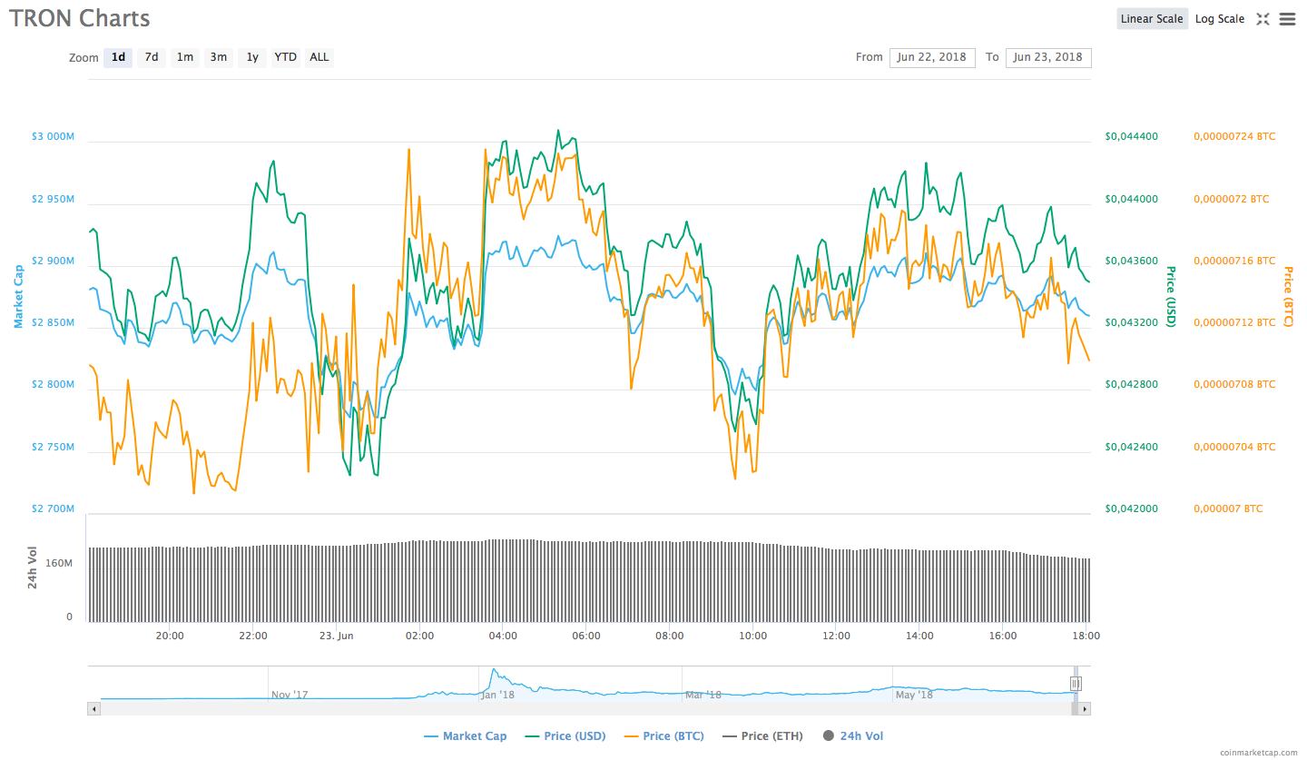Click the navigator scroll right arrow
This screenshot has width=1307, height=760.
click(x=1085, y=707)
